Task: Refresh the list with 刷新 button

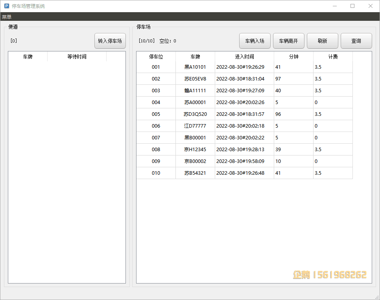Action: click(x=322, y=41)
